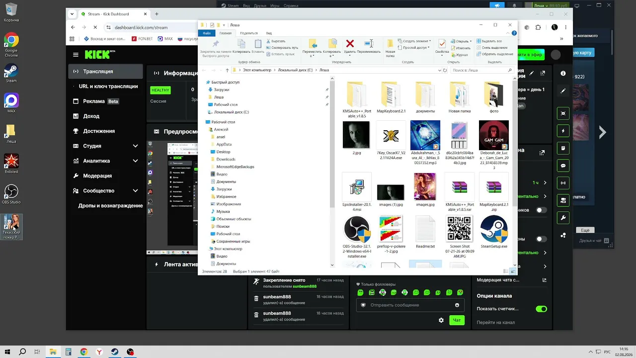636x358 pixels.
Task: Click Перейти на канал link
Action: coord(495,322)
